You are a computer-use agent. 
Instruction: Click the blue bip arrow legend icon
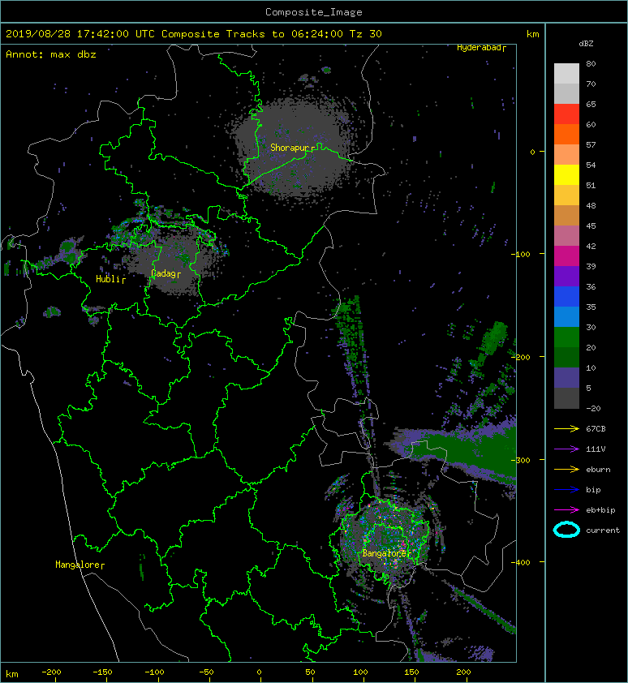coord(566,490)
